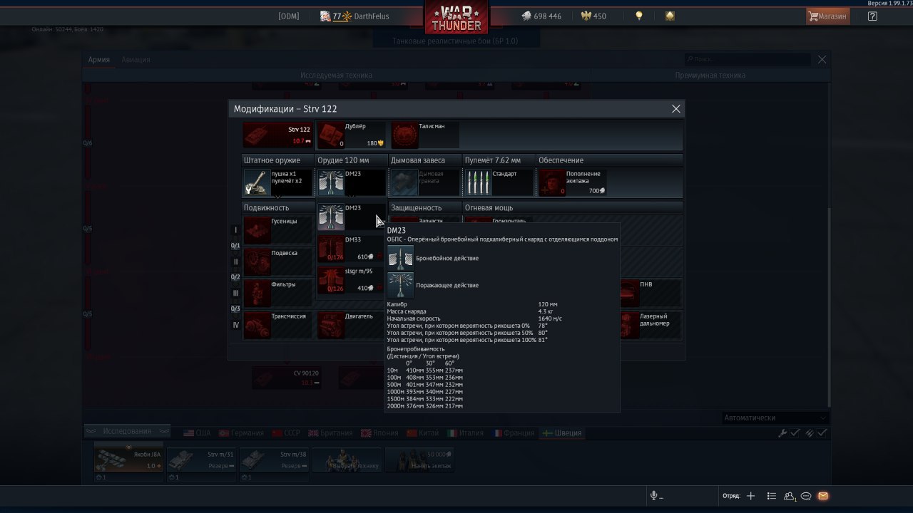This screenshot has width=913, height=513.
Task: Open the Автоматически dropdown
Action: pyautogui.click(x=775, y=418)
